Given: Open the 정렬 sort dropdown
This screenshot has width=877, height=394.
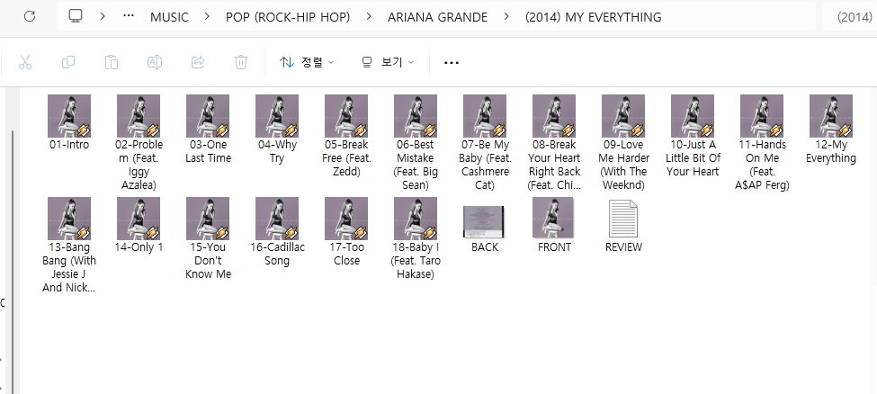Looking at the screenshot, I should point(307,62).
